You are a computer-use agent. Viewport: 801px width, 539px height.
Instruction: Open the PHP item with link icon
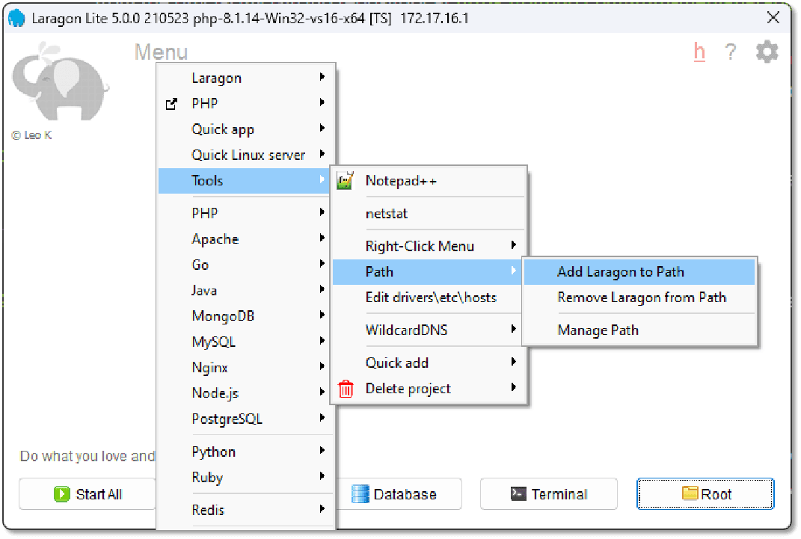245,104
